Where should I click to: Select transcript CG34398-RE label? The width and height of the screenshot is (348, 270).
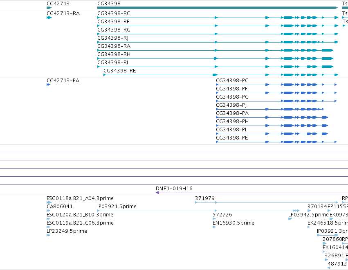120,71
